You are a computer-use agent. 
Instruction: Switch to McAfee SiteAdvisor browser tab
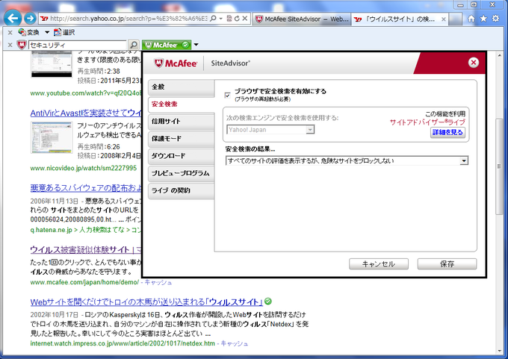pyautogui.click(x=302, y=19)
